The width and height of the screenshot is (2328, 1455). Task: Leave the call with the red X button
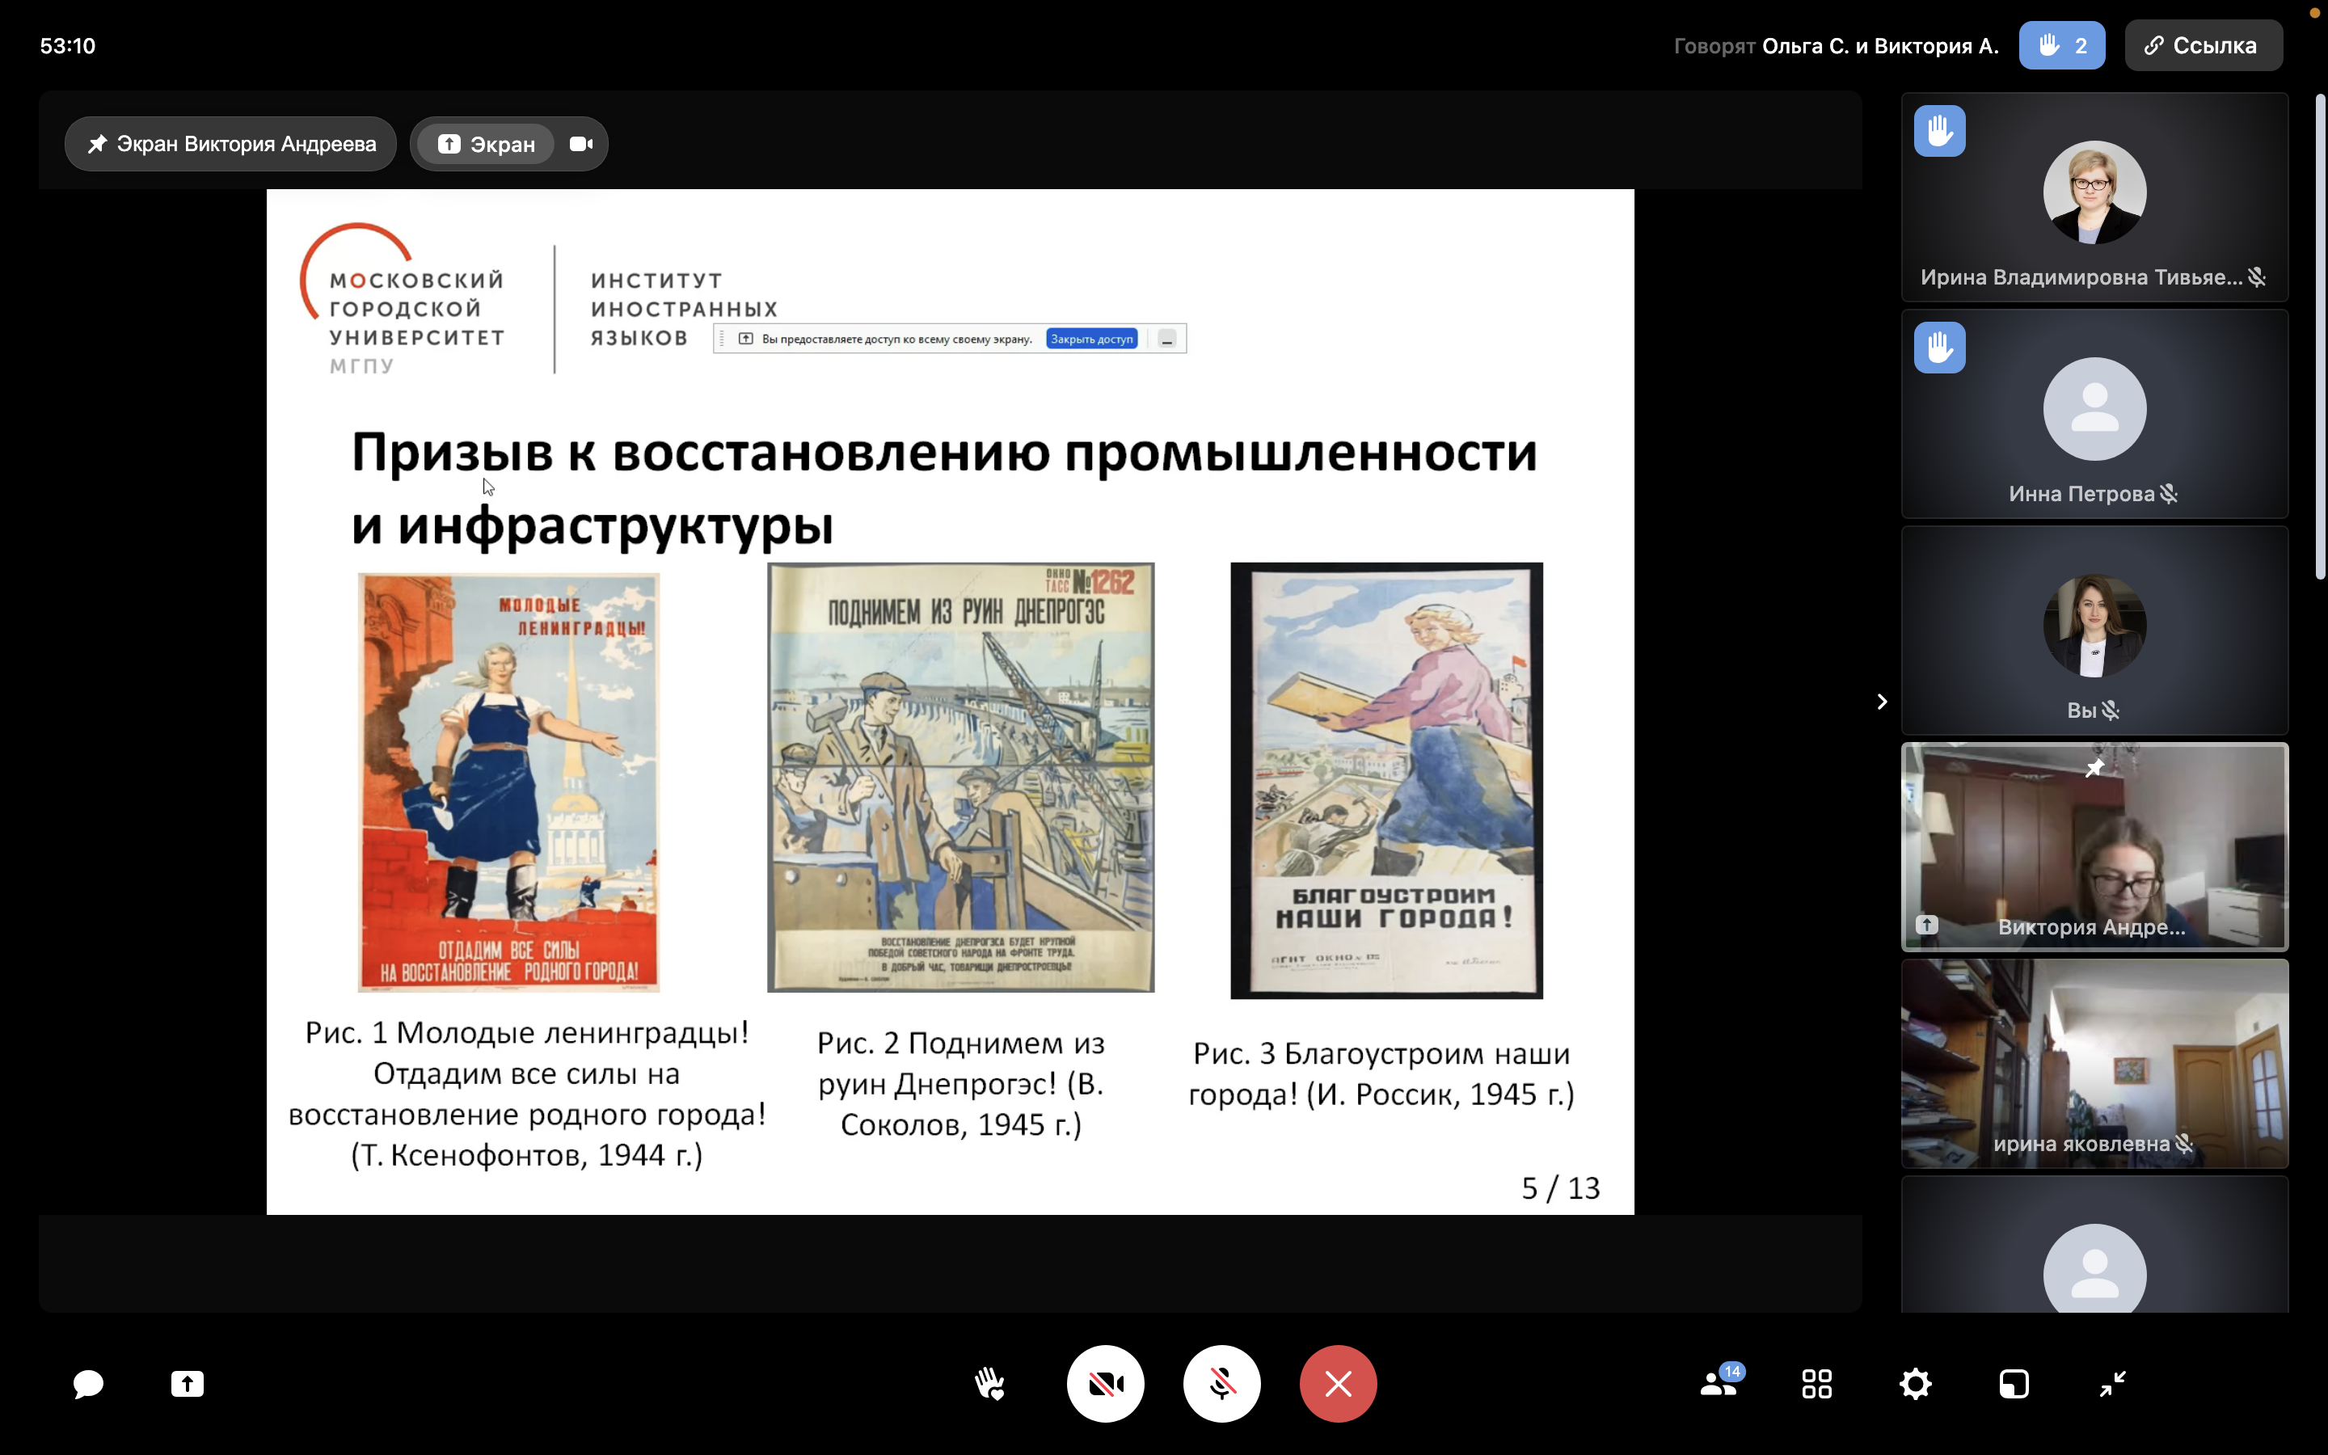click(1338, 1384)
